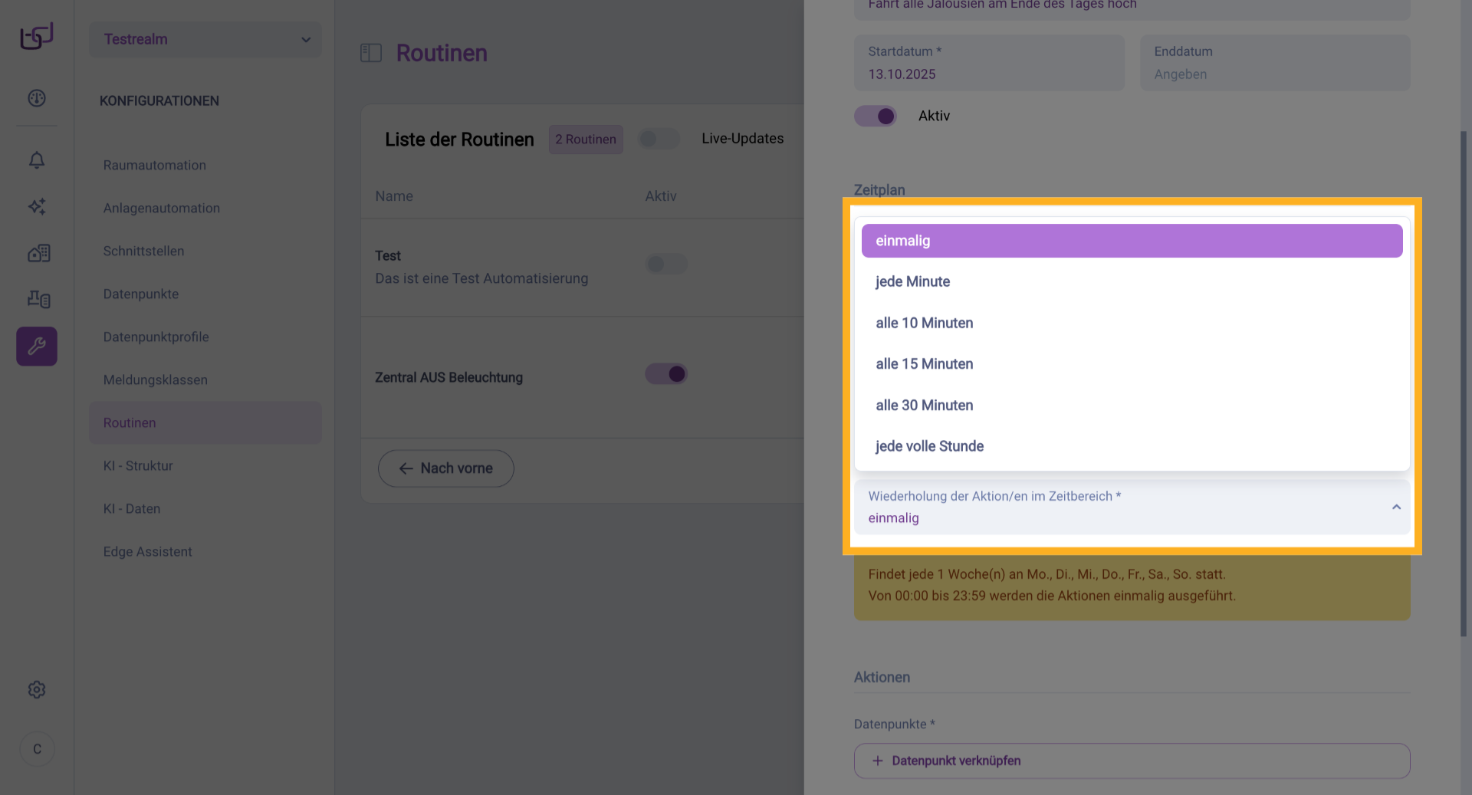Viewport: 1472px width, 795px height.
Task: Click the AI sparkles sidebar icon
Action: point(37,206)
